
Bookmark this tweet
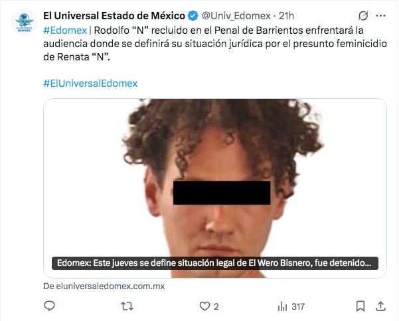point(360,306)
